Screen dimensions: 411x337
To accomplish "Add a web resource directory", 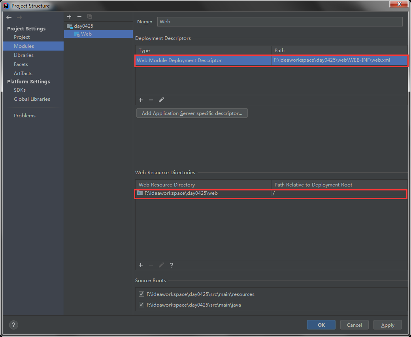I will tap(141, 265).
